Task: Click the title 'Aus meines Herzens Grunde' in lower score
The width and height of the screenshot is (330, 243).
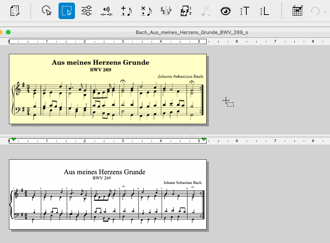Action: click(104, 172)
